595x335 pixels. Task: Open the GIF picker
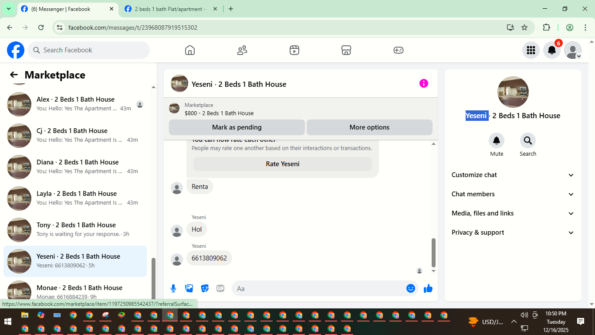click(x=220, y=288)
